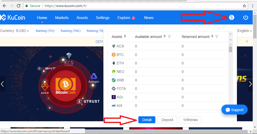Image resolution: width=257 pixels, height=134 pixels.
Task: Open the dollar-sign assets icon
Action: click(232, 17)
